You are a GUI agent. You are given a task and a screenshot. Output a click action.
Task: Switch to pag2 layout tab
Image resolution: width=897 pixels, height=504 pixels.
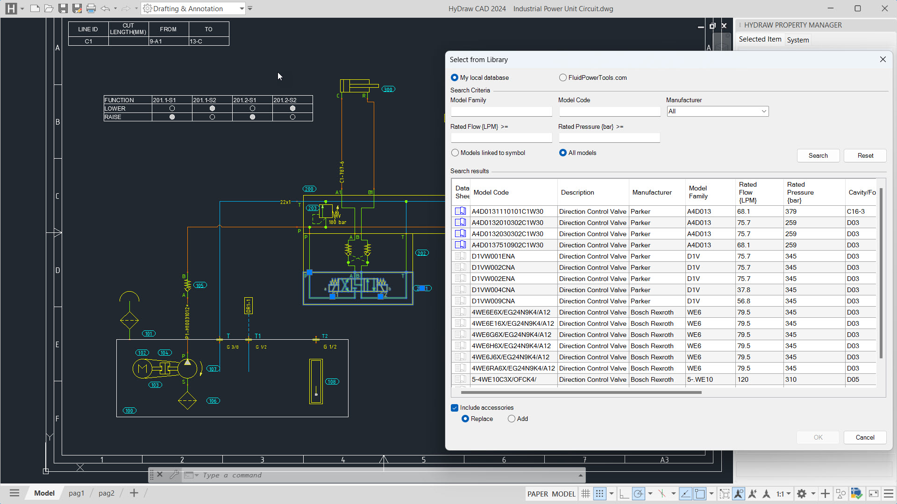[107, 493]
